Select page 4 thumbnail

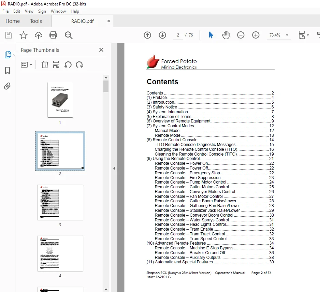[x=60, y=253]
